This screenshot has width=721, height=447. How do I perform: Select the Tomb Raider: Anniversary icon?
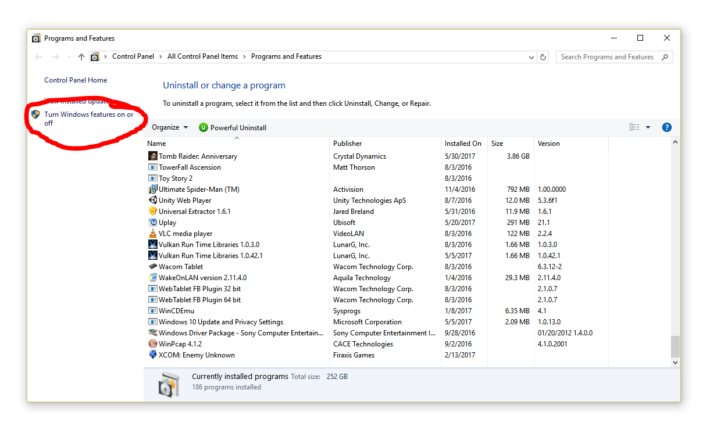pyautogui.click(x=153, y=156)
